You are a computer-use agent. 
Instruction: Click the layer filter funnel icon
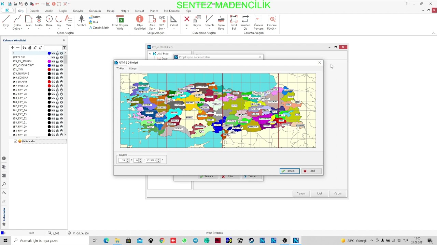point(65,48)
